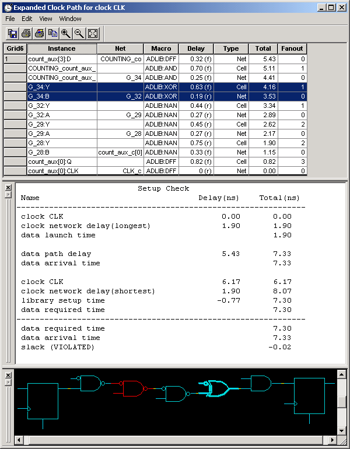This screenshot has height=449, width=350.
Task: Click the Save toolbar icon
Action: (13, 33)
